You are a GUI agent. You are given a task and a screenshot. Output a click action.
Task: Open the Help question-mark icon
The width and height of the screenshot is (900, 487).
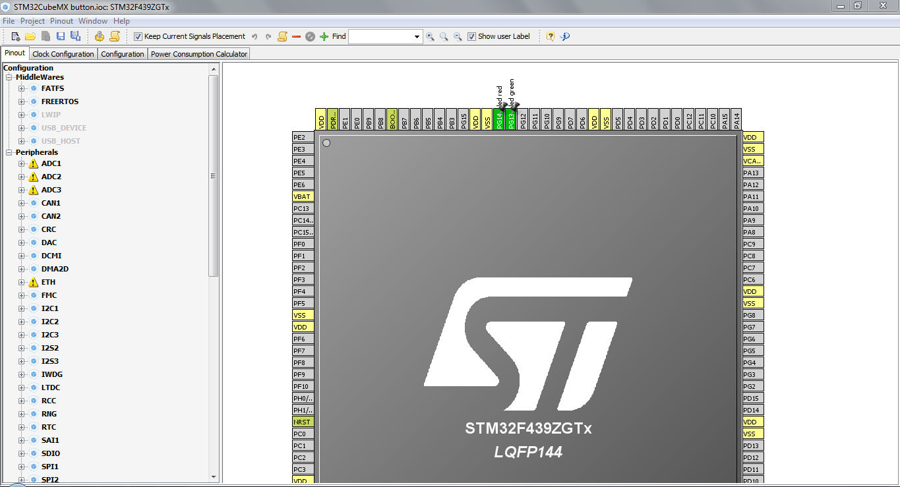click(551, 36)
